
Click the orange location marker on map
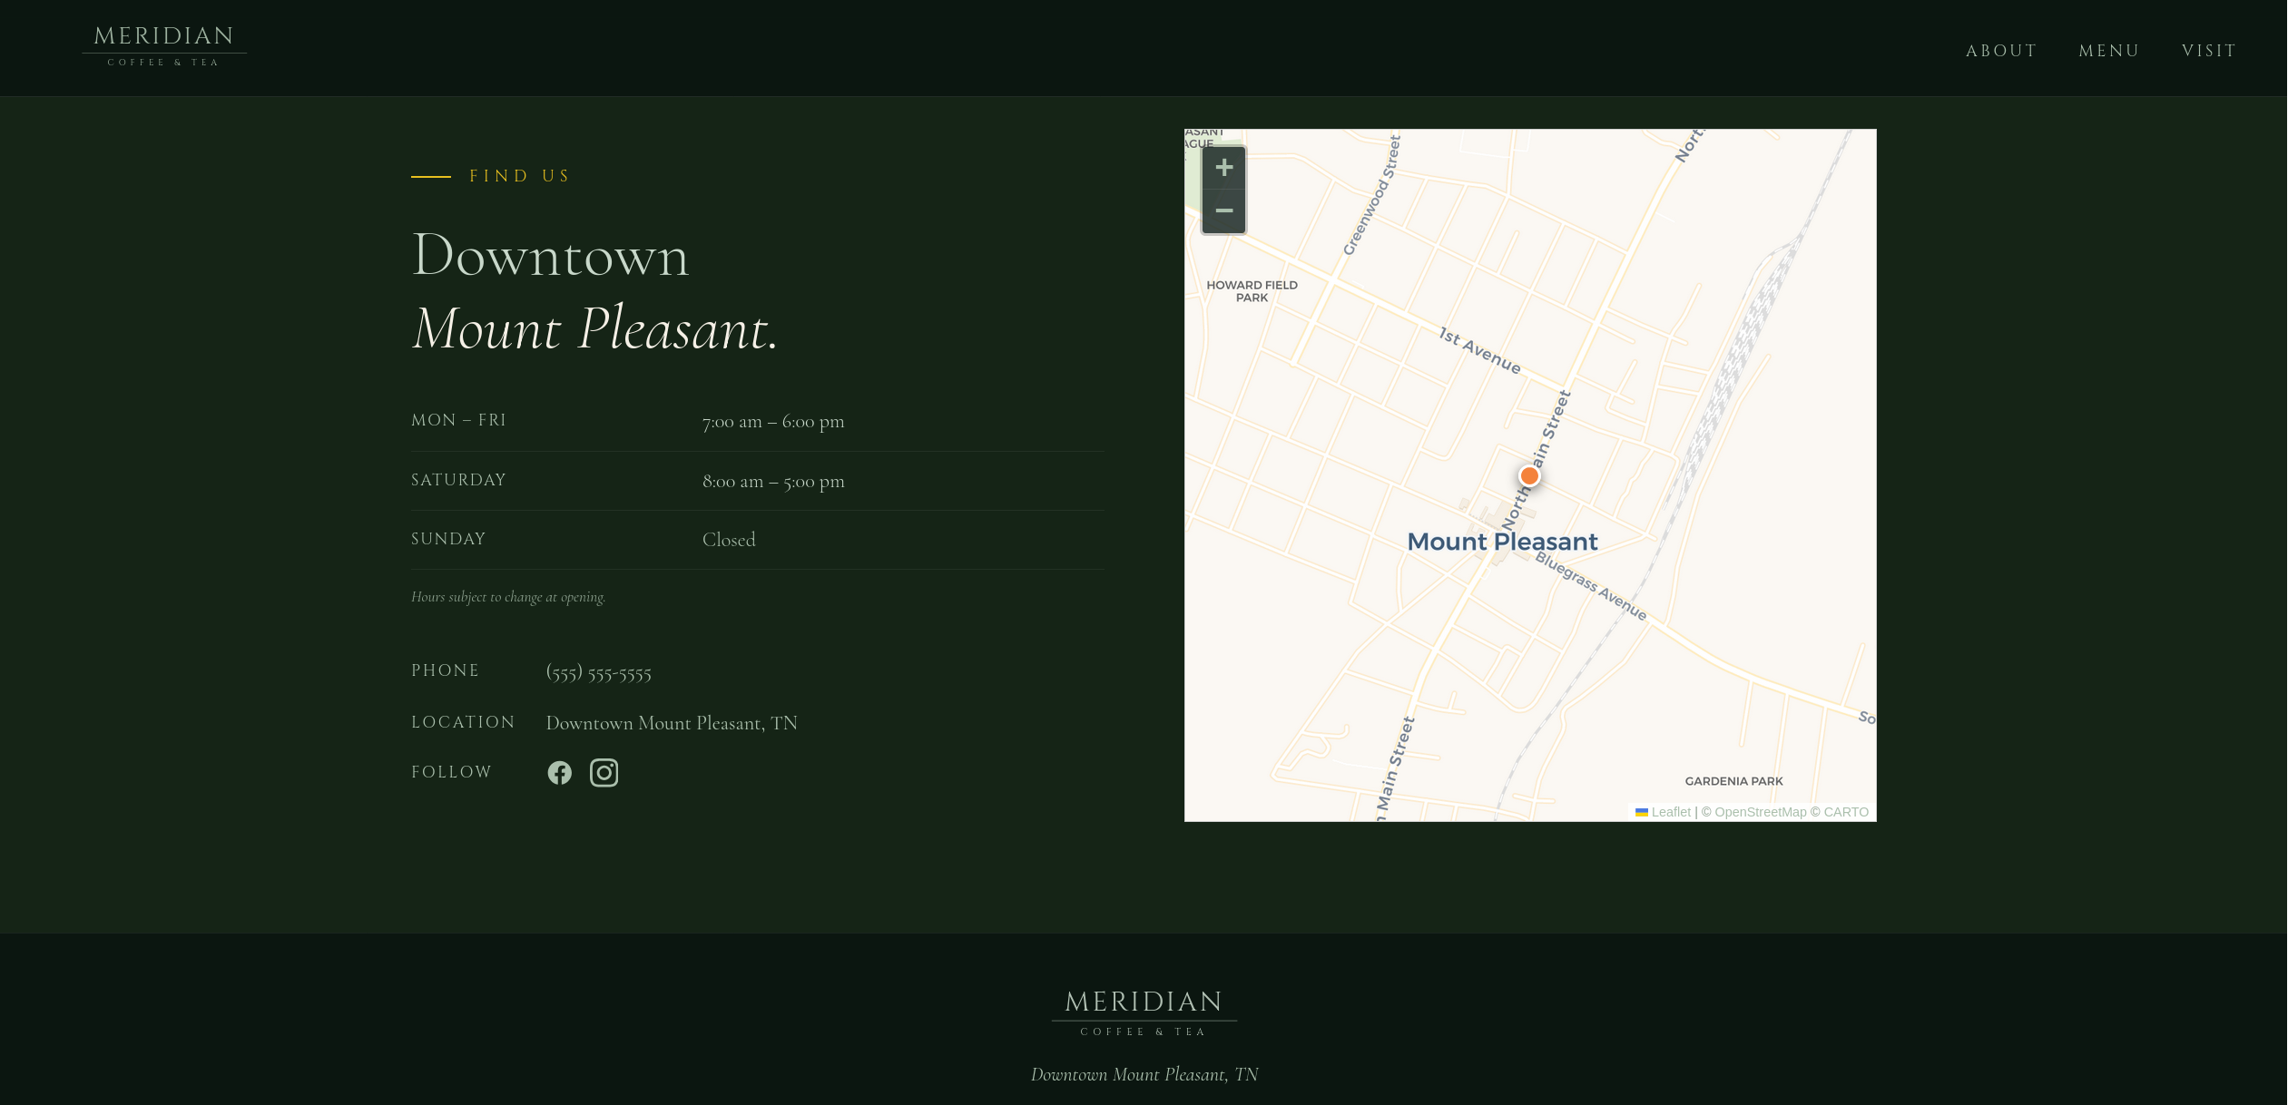(1529, 476)
